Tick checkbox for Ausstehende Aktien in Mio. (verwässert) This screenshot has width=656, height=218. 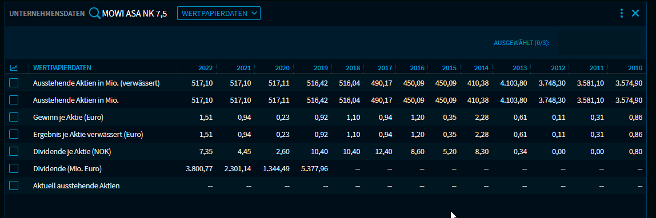click(x=14, y=83)
